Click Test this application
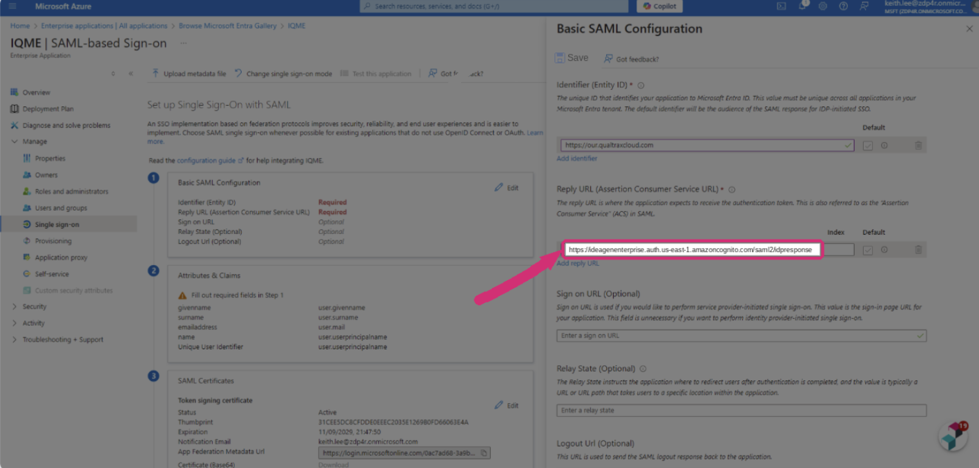The image size is (979, 468). (x=376, y=73)
